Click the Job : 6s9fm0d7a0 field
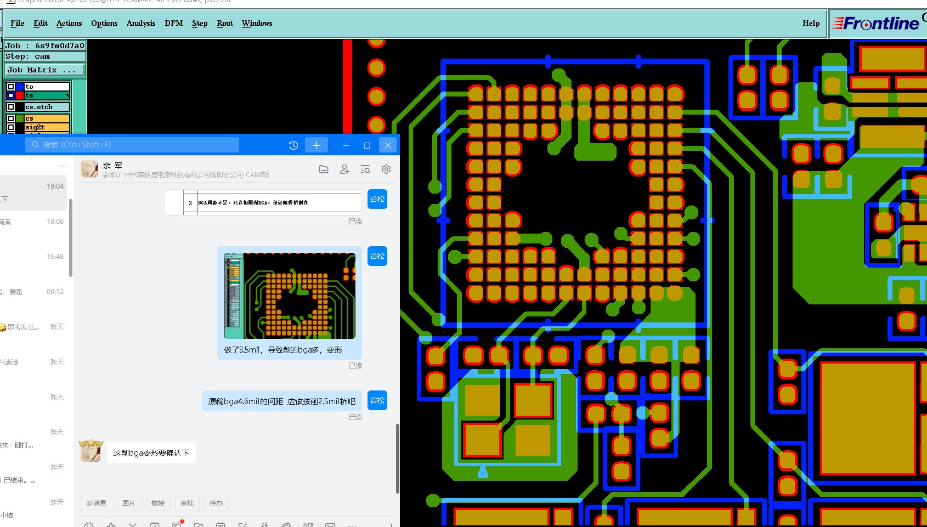 point(46,46)
